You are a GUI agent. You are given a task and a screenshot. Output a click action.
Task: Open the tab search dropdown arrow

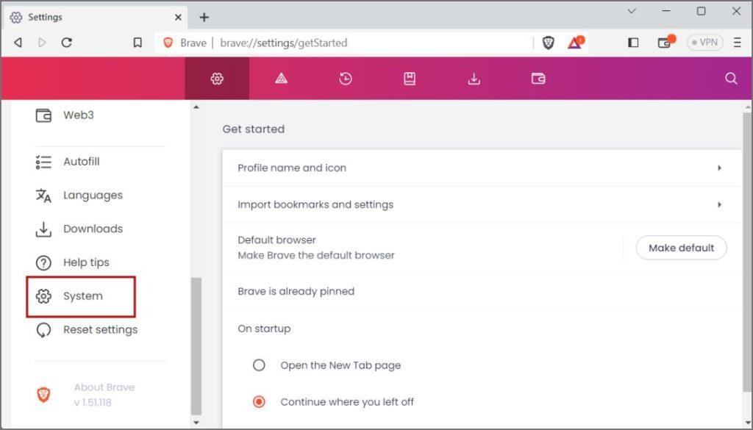point(632,11)
